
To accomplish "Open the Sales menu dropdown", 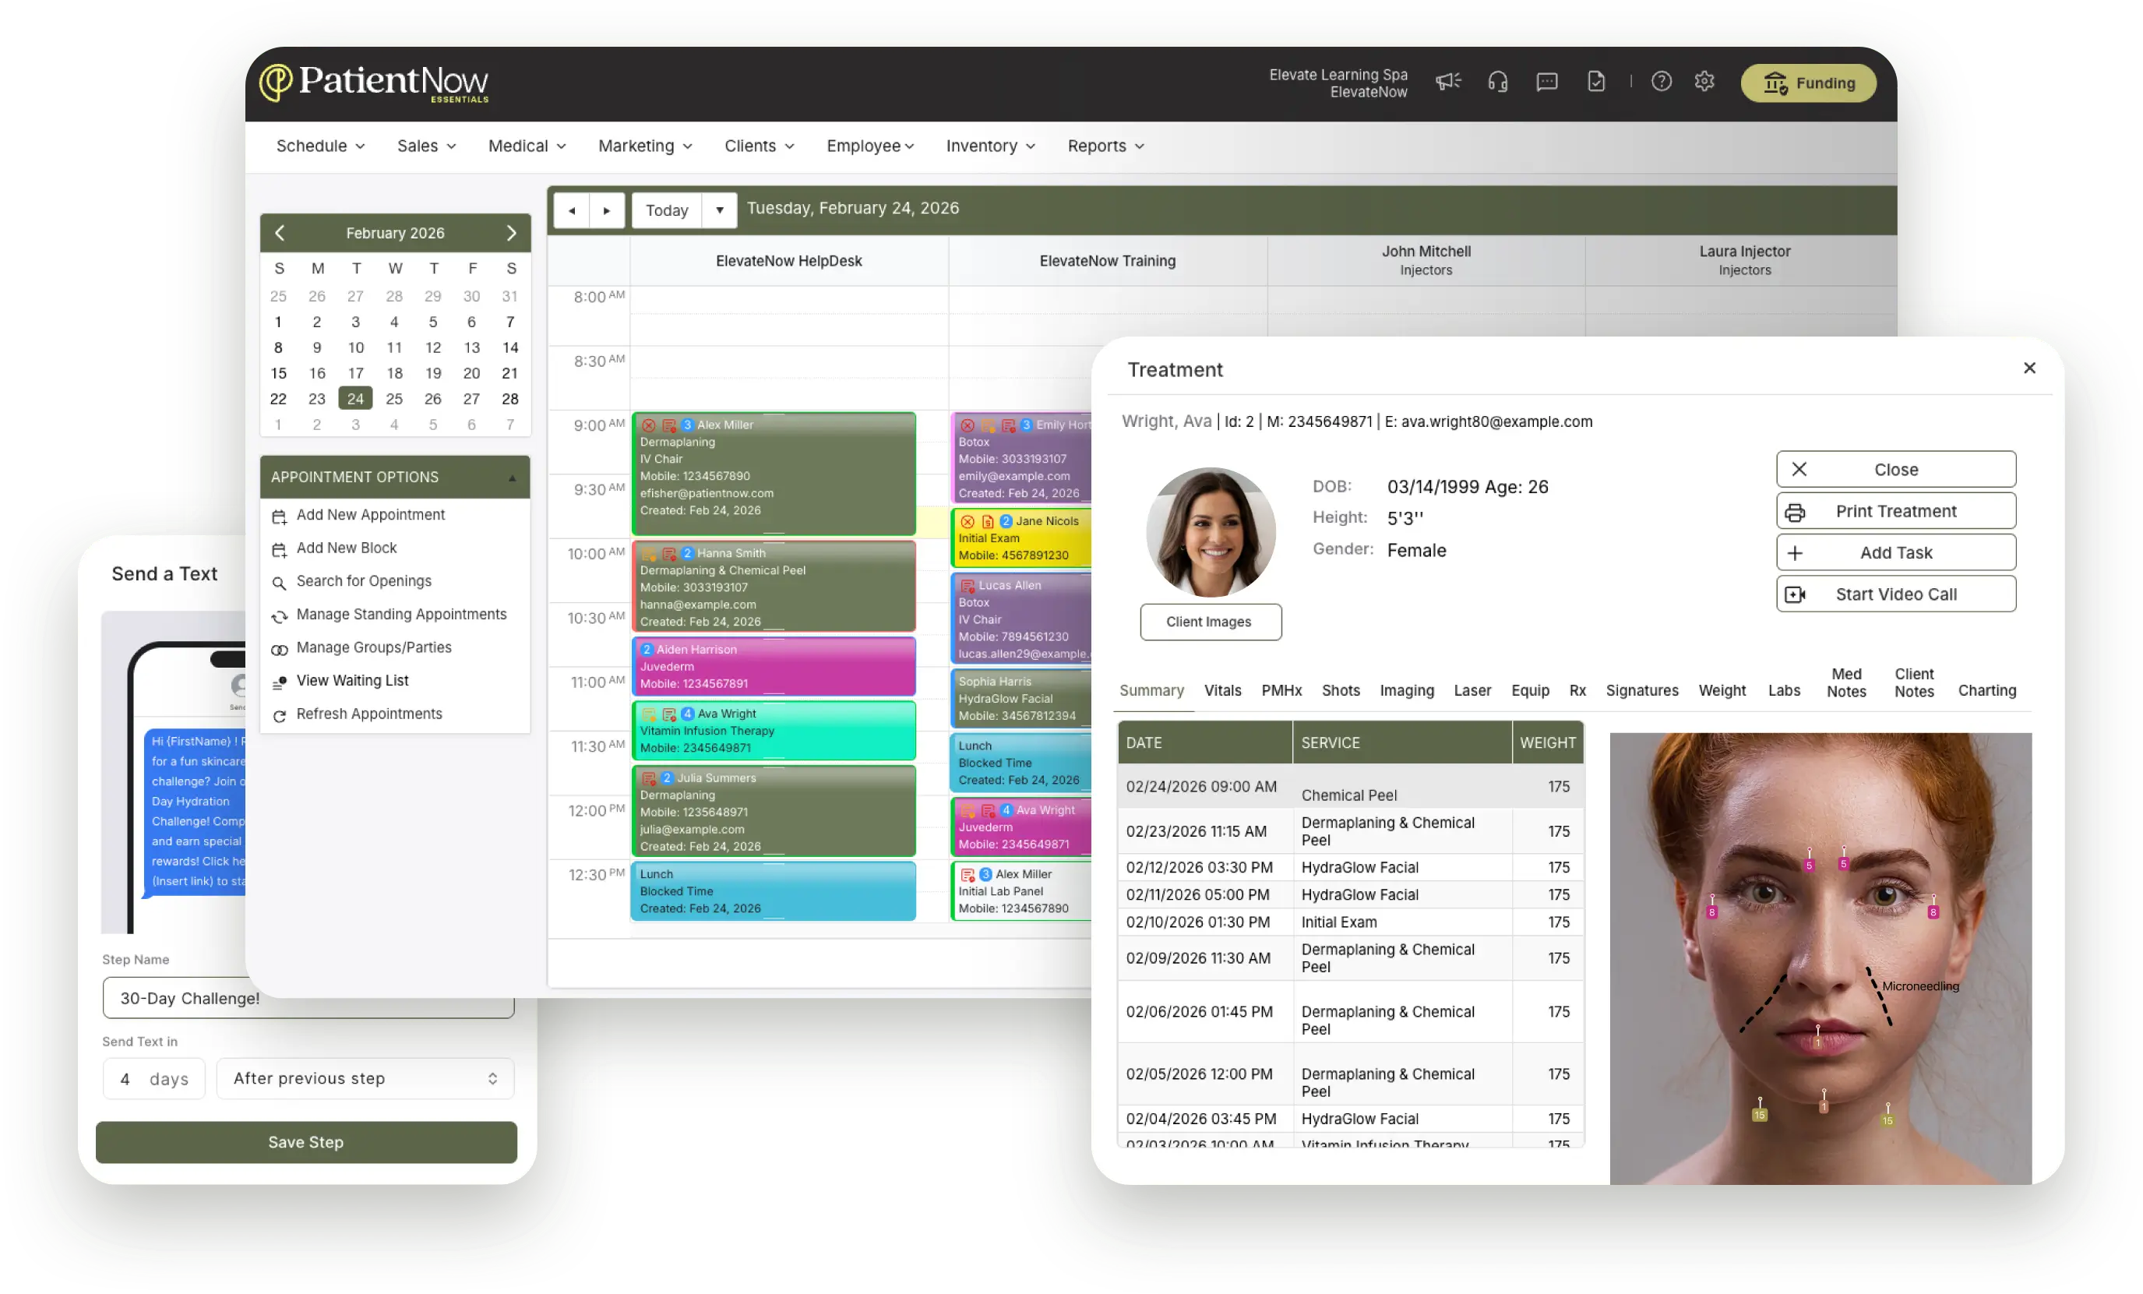I will click(x=426, y=146).
